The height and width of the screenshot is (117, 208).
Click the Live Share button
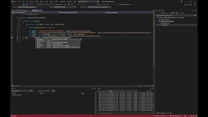coord(188,5)
